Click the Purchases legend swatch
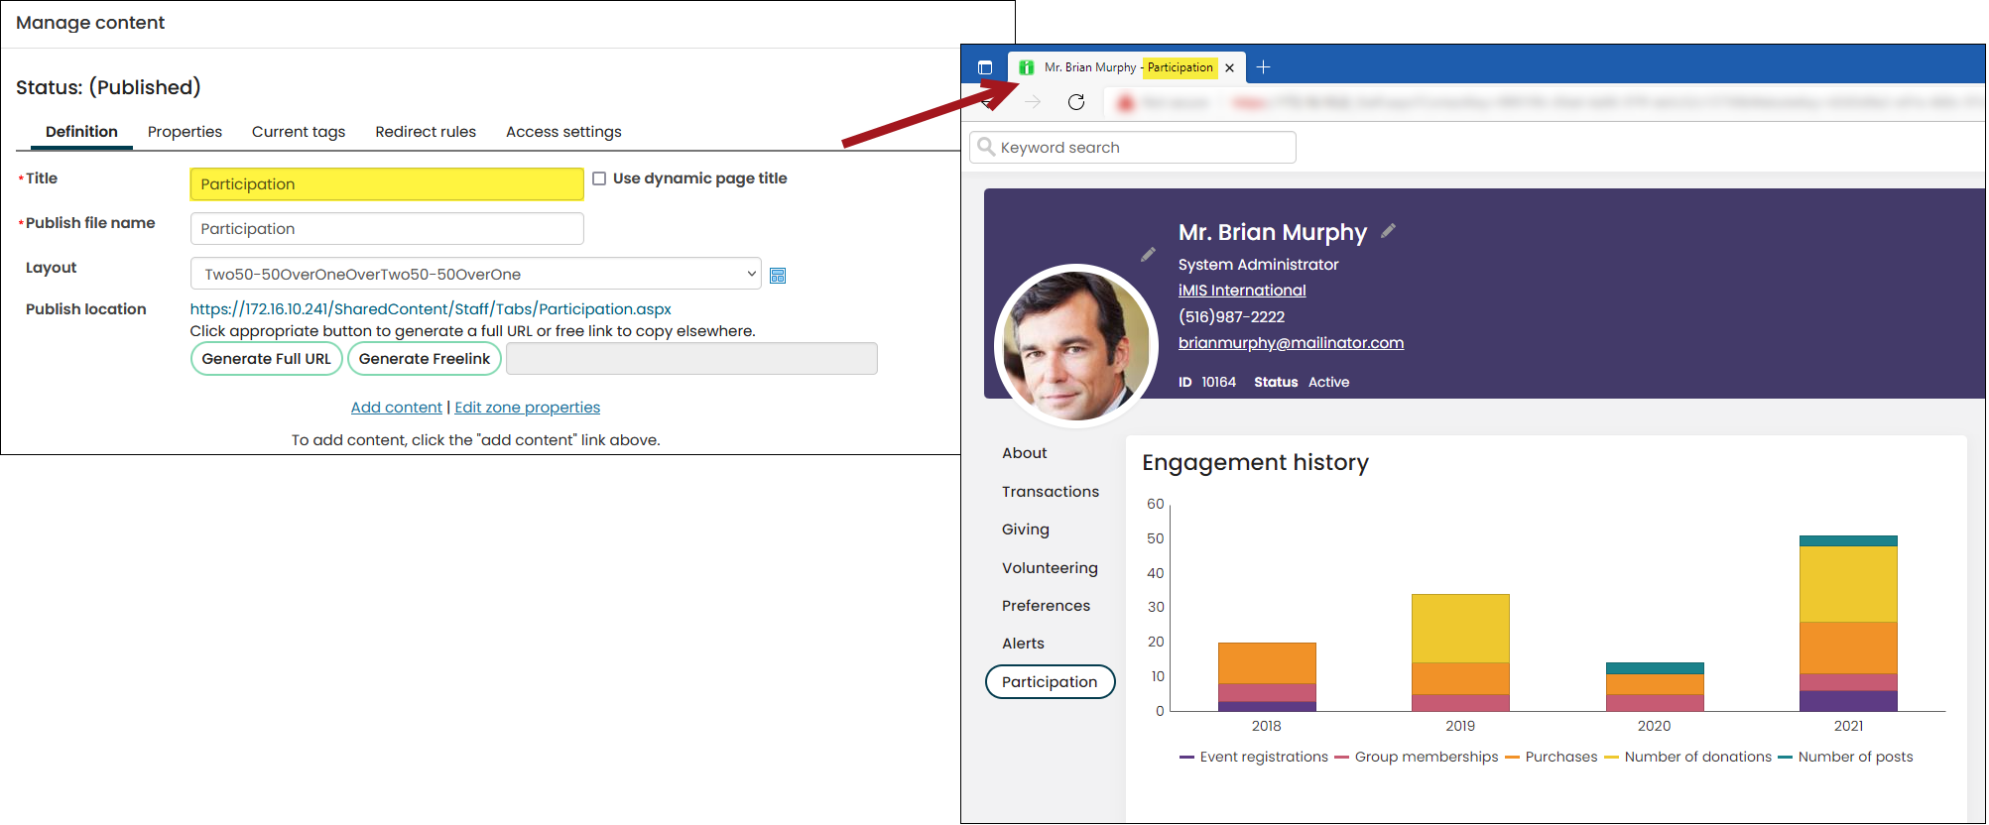The width and height of the screenshot is (1989, 825). coord(1512,758)
